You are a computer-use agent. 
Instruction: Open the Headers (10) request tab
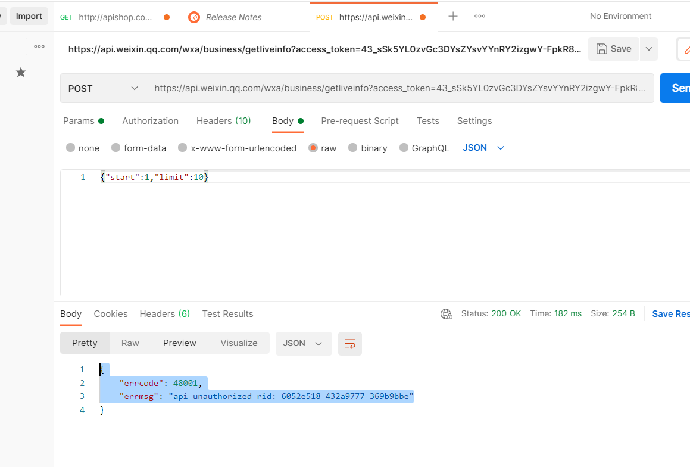(223, 121)
